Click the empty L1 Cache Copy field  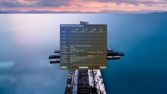coord(92,35)
